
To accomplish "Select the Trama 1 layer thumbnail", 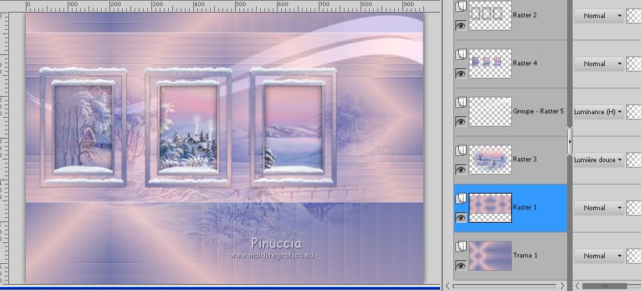I will (490, 255).
